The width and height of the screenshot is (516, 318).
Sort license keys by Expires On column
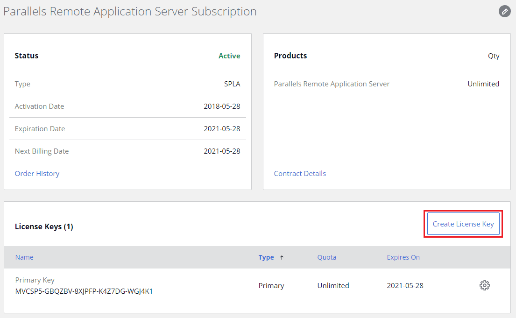(403, 257)
